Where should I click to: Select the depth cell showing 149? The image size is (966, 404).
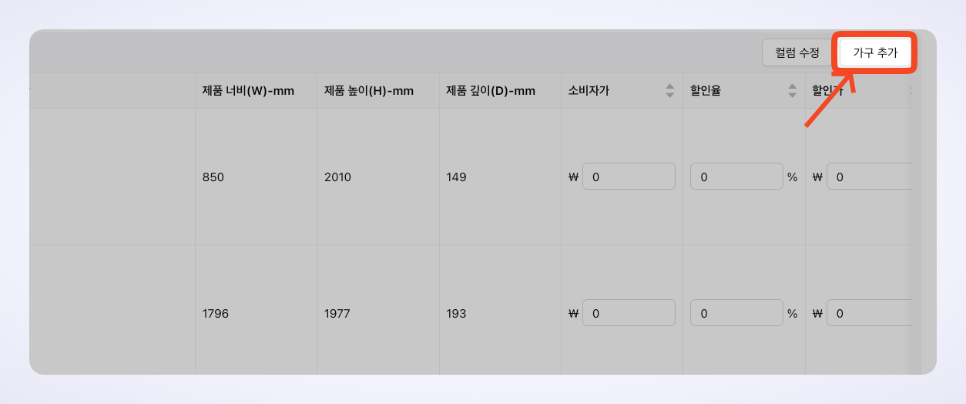pyautogui.click(x=456, y=177)
